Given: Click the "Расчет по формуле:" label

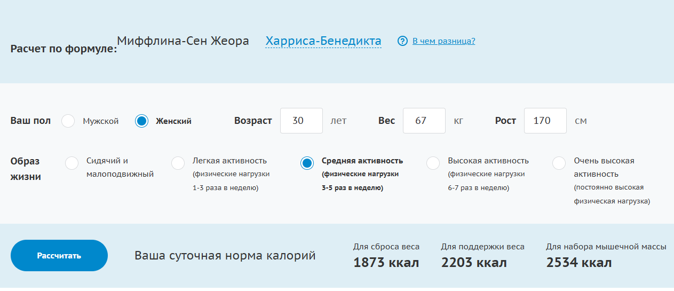Looking at the screenshot, I should click(64, 49).
